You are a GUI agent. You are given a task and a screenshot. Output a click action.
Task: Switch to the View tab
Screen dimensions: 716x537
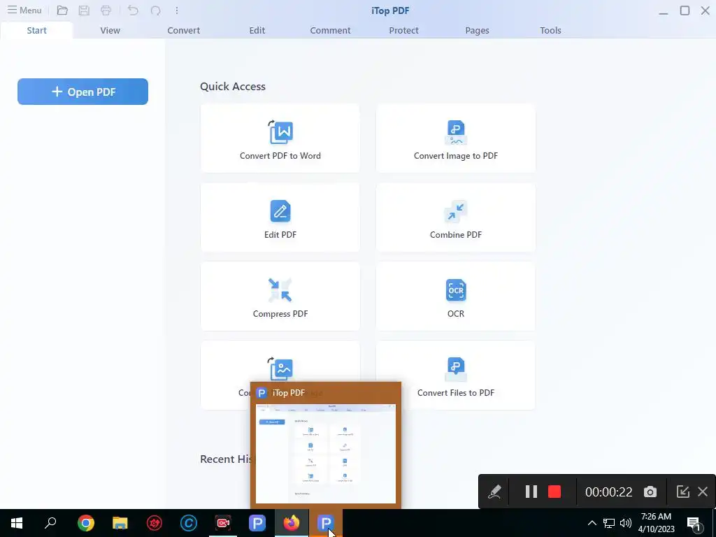click(110, 30)
